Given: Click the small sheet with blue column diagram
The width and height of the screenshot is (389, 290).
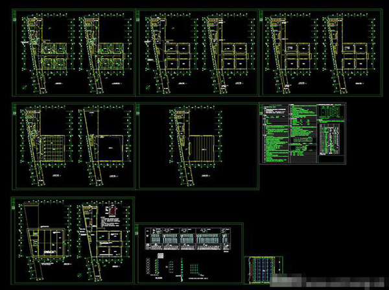Looking at the screenshot, I should (264, 270).
